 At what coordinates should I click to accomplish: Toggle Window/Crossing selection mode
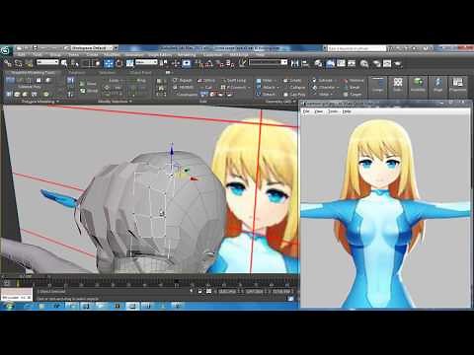click(x=98, y=63)
